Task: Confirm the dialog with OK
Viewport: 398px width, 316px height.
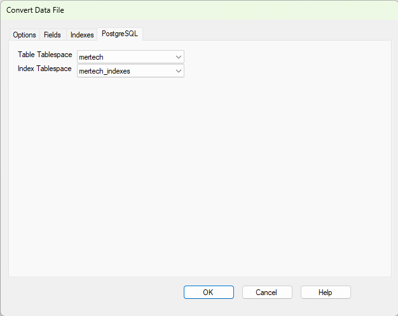Action: [x=209, y=293]
